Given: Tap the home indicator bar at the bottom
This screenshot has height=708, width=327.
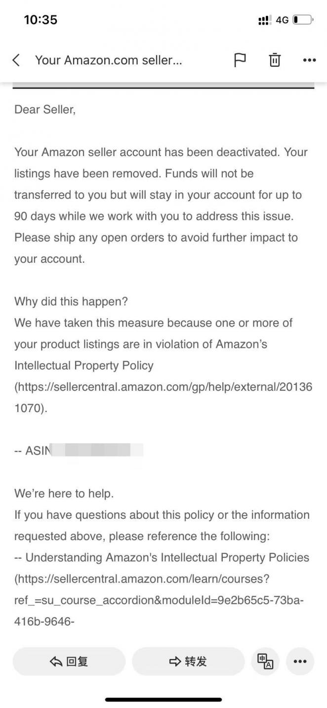Looking at the screenshot, I should [163, 699].
